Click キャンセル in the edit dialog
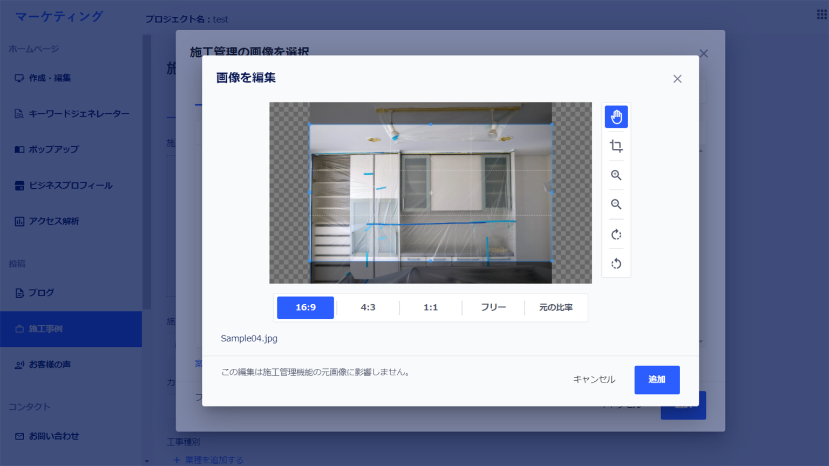This screenshot has width=829, height=466. 594,380
